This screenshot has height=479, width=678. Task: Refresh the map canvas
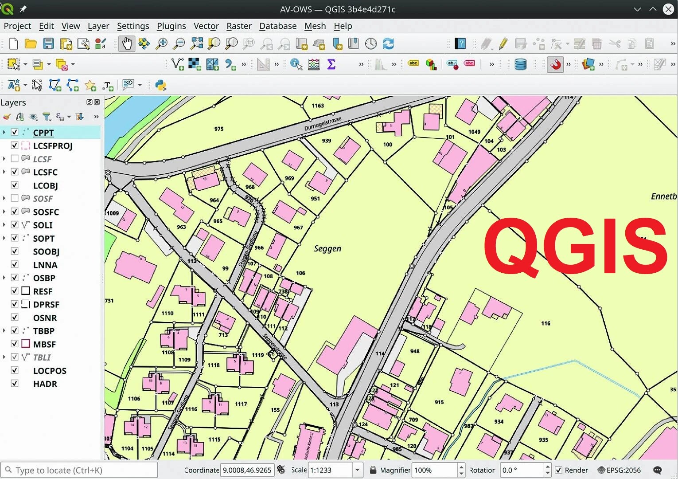(388, 43)
